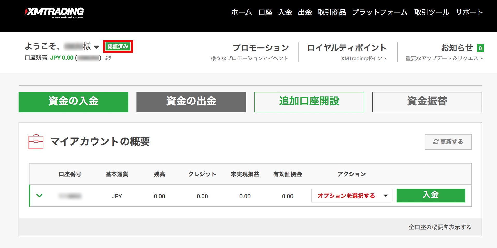Image resolution: width=497 pixels, height=248 pixels.
Task: Open the 口座 menu item
Action: coord(265,12)
